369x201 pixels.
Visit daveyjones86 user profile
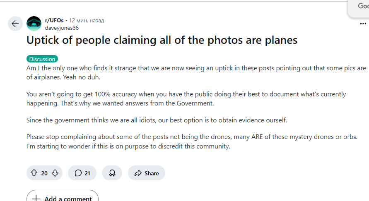point(62,28)
